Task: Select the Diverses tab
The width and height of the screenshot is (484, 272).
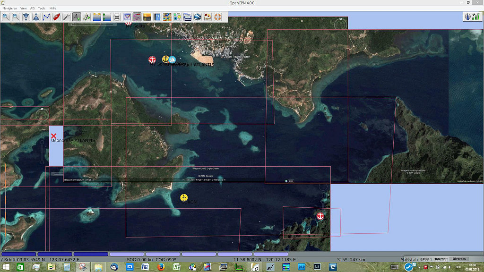Action: [459, 259]
